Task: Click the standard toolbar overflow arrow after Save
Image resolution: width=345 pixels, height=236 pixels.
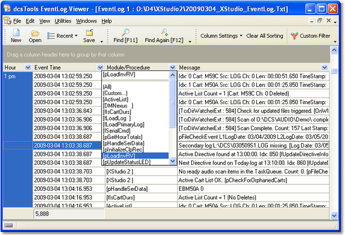Action: click(102, 42)
